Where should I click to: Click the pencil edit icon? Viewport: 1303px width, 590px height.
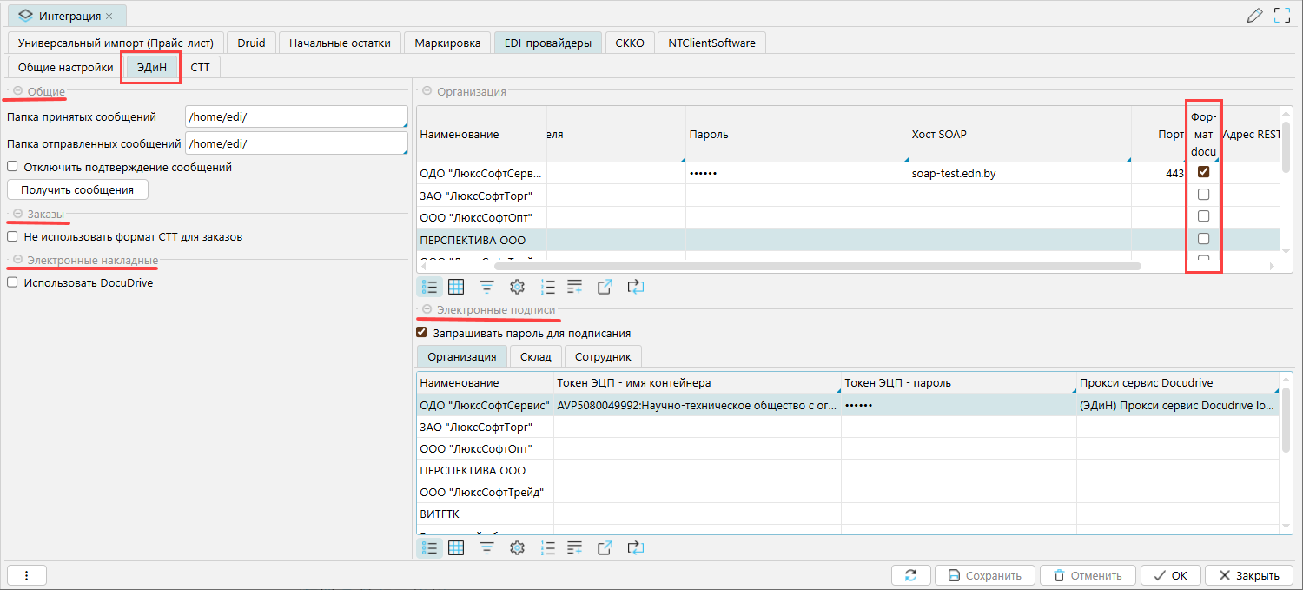(1254, 15)
